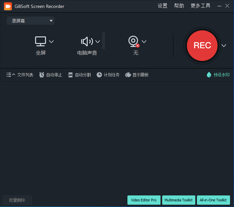Open Video Editor Pro
Viewport: 234px width, 207px height.
pyautogui.click(x=144, y=200)
